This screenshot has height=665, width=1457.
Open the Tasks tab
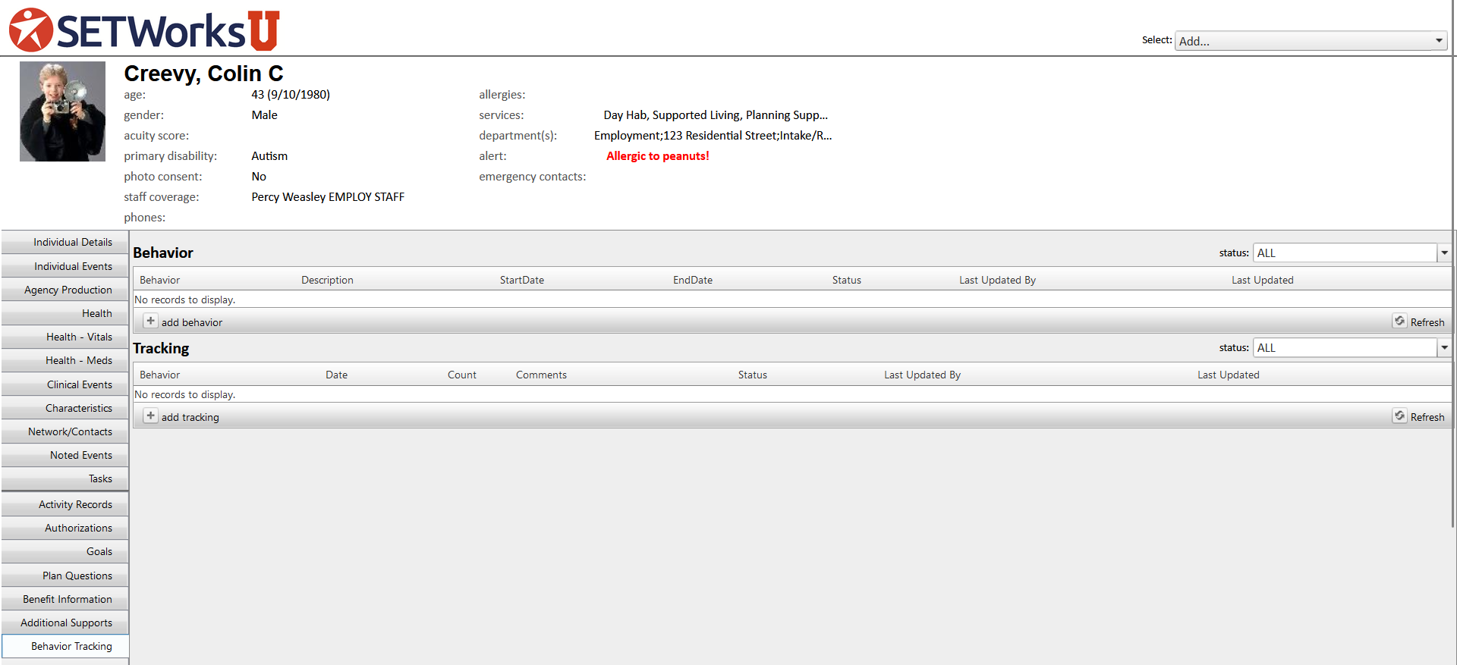point(65,478)
